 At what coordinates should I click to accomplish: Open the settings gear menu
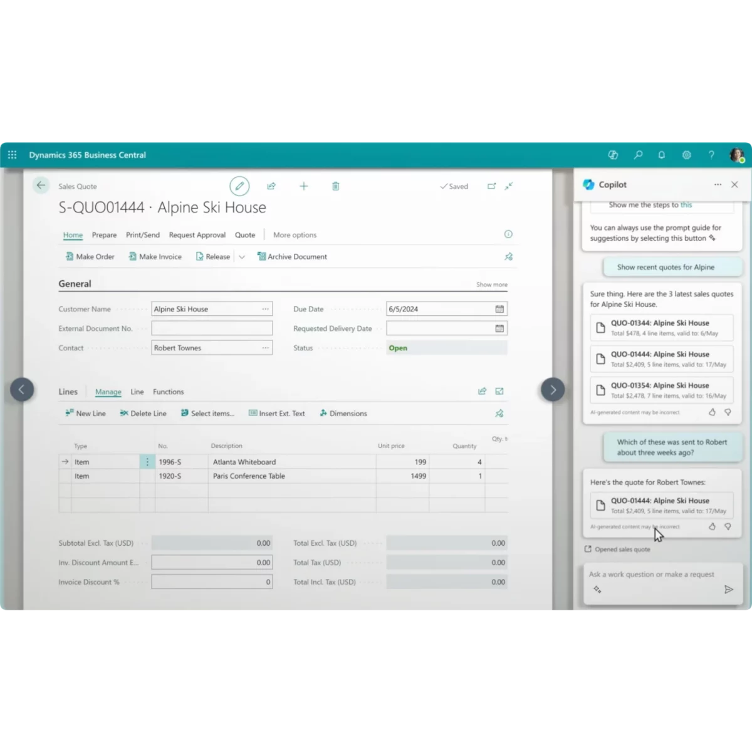687,155
